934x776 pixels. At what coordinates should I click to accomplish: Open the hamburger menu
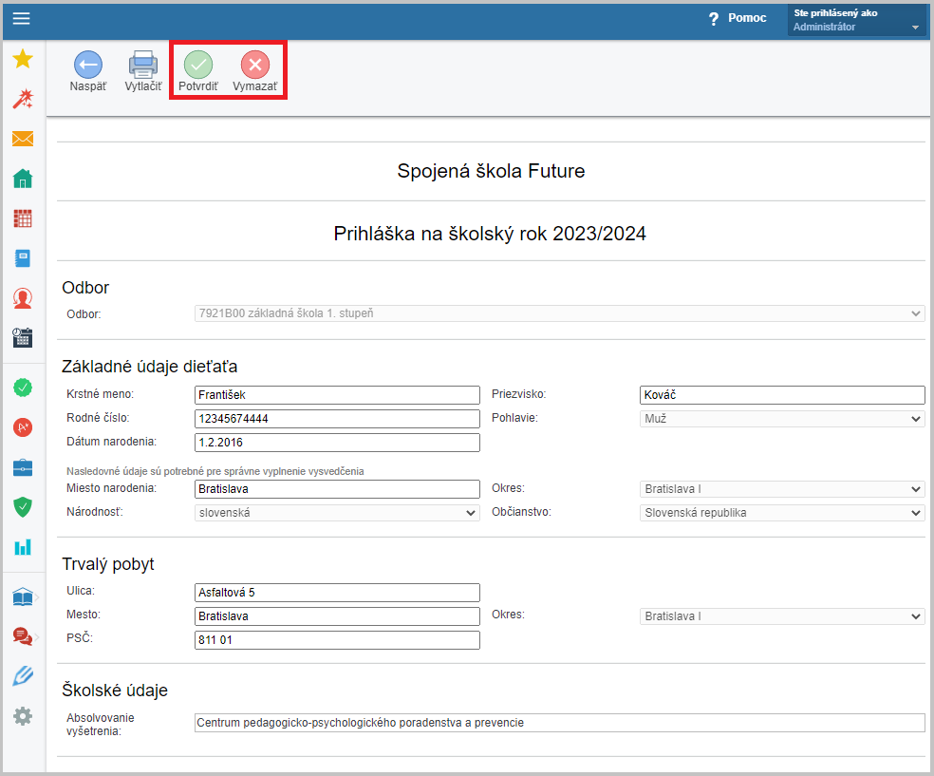22,18
